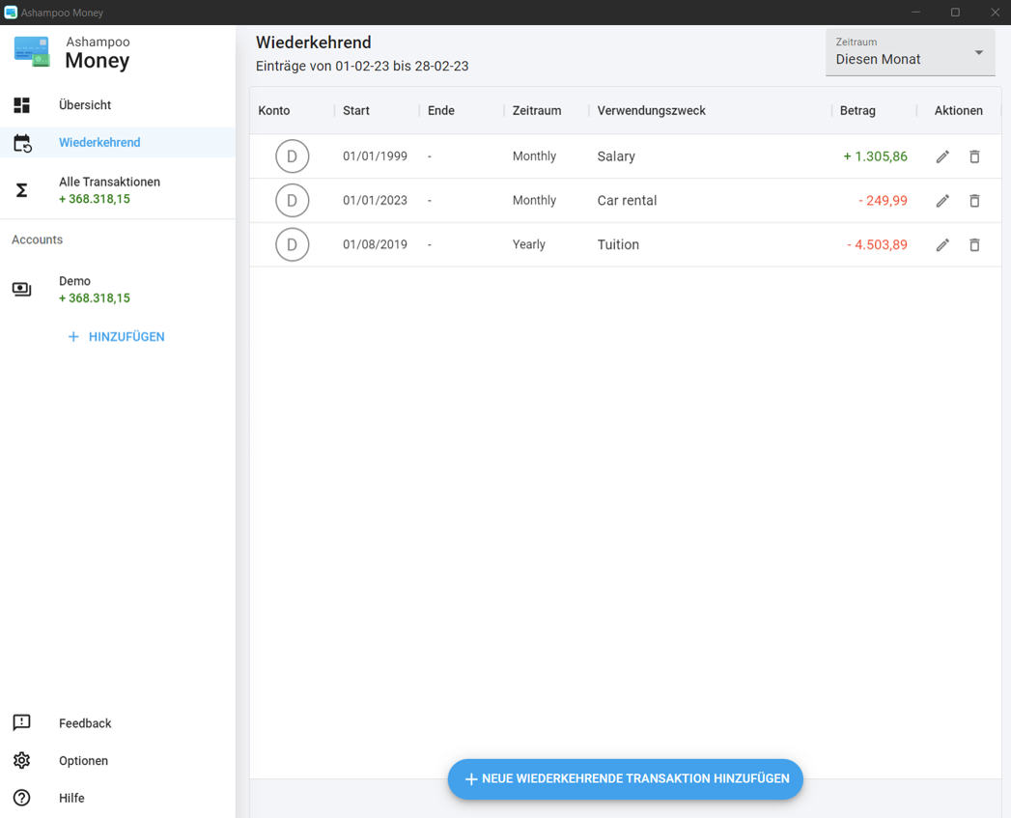Open the Übersicht page
This screenshot has height=818, width=1011.
point(118,105)
